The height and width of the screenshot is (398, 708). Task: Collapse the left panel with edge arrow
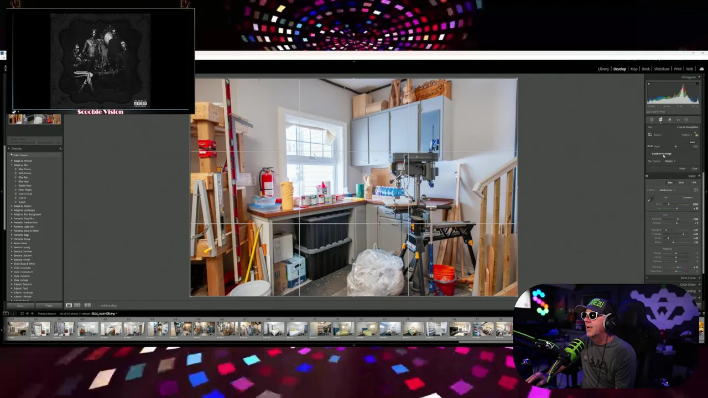click(x=2, y=192)
